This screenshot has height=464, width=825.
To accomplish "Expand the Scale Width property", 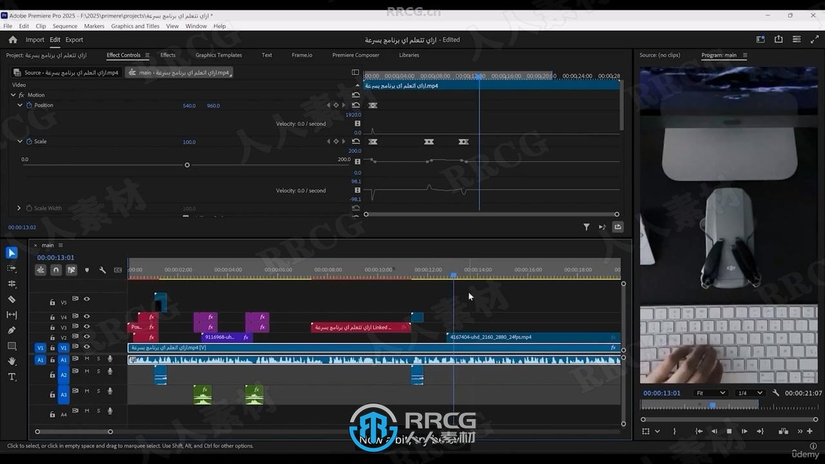I will point(19,208).
